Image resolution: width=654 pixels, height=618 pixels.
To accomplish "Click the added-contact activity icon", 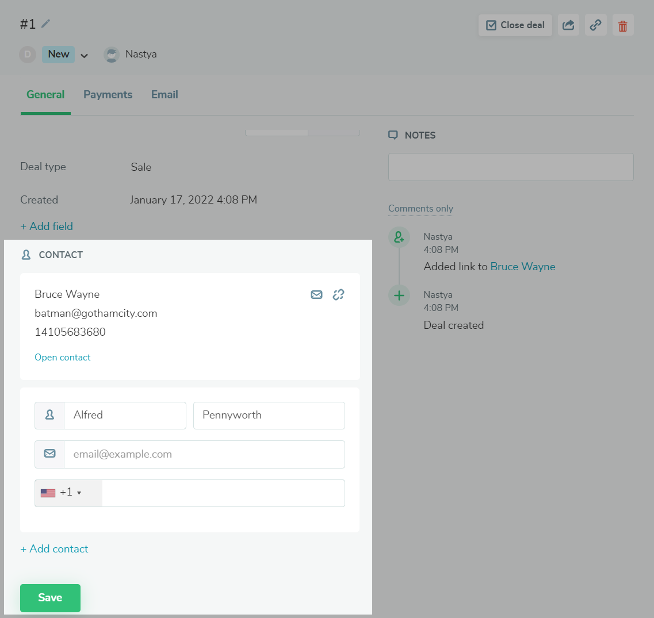I will [x=399, y=237].
